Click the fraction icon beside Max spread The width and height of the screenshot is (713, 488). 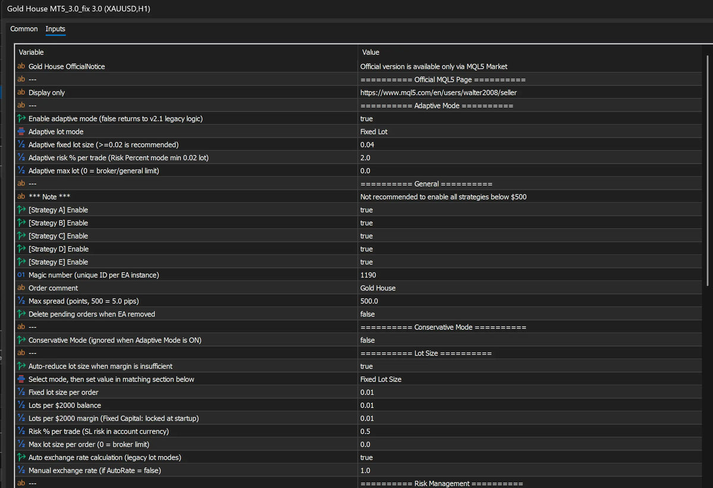[21, 302]
